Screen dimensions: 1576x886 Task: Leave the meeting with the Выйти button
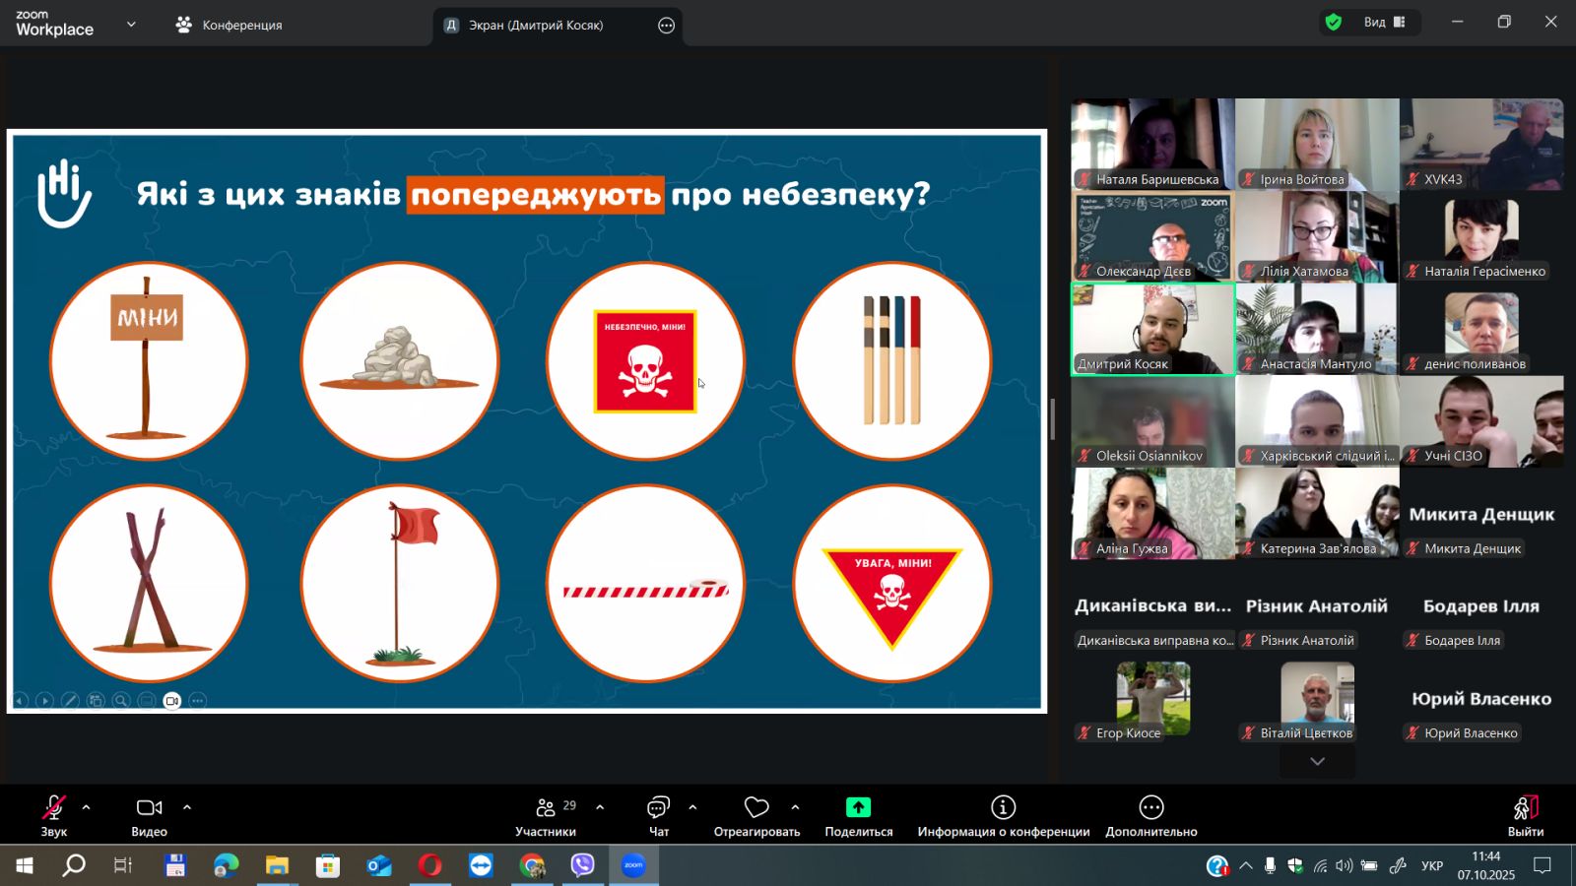coord(1525,815)
